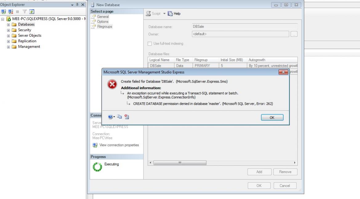
Task: Select the Replication tree item
Action: point(27,41)
